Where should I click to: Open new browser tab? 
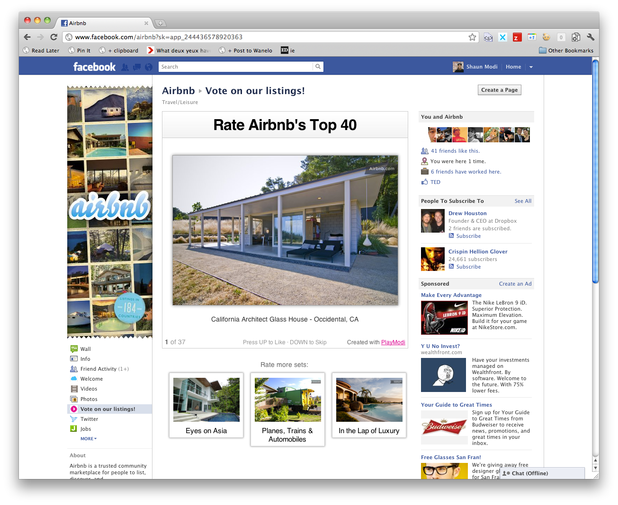click(160, 23)
